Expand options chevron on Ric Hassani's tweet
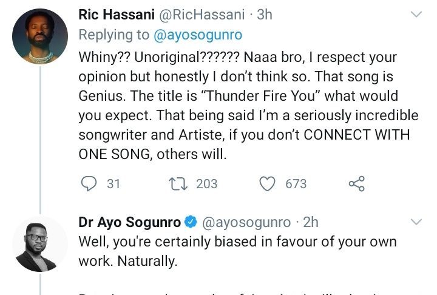Screen dimensions: 437x295 click(x=416, y=13)
